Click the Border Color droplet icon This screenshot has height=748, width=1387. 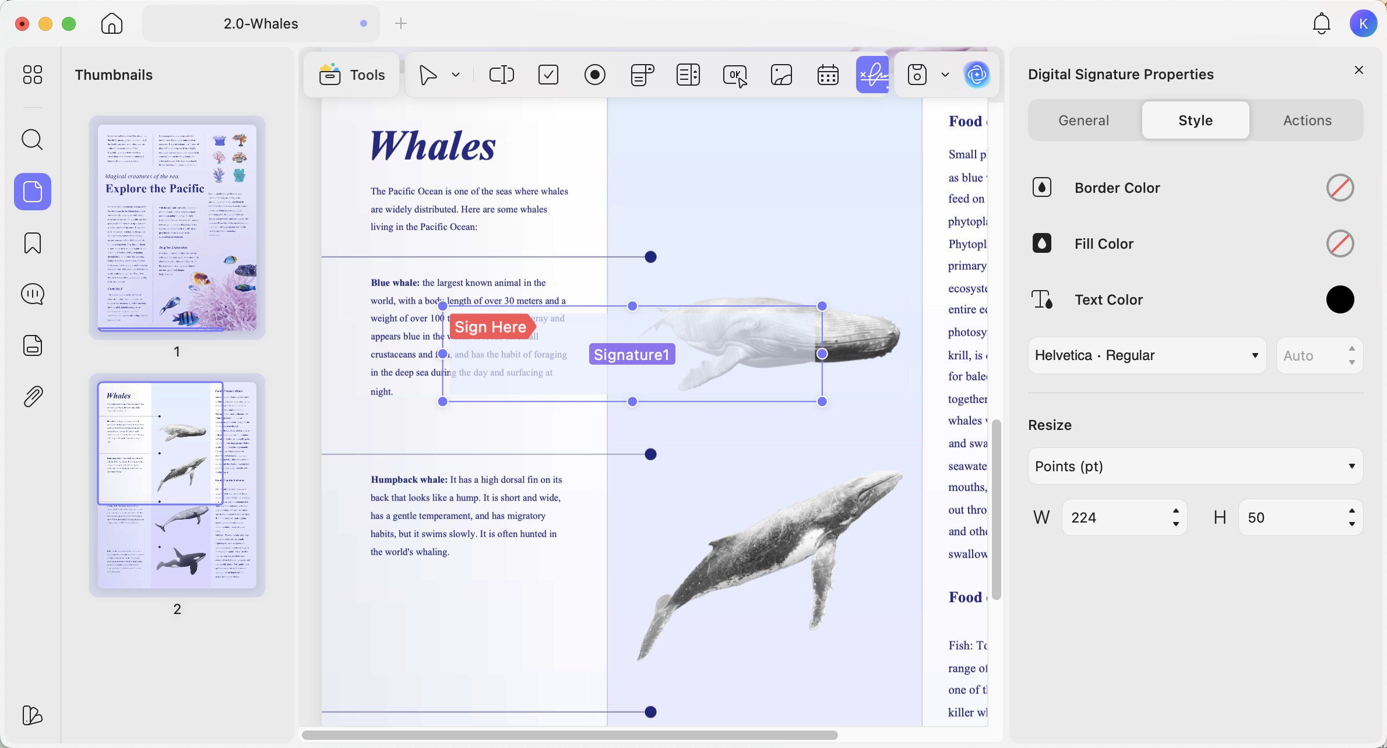click(x=1042, y=188)
